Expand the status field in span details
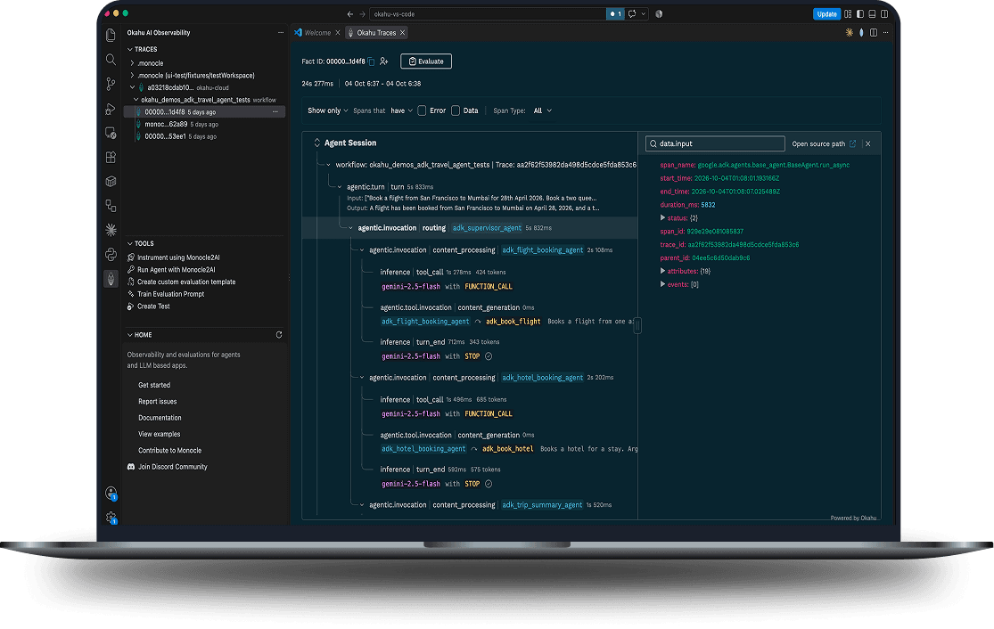The height and width of the screenshot is (629, 994). [663, 218]
